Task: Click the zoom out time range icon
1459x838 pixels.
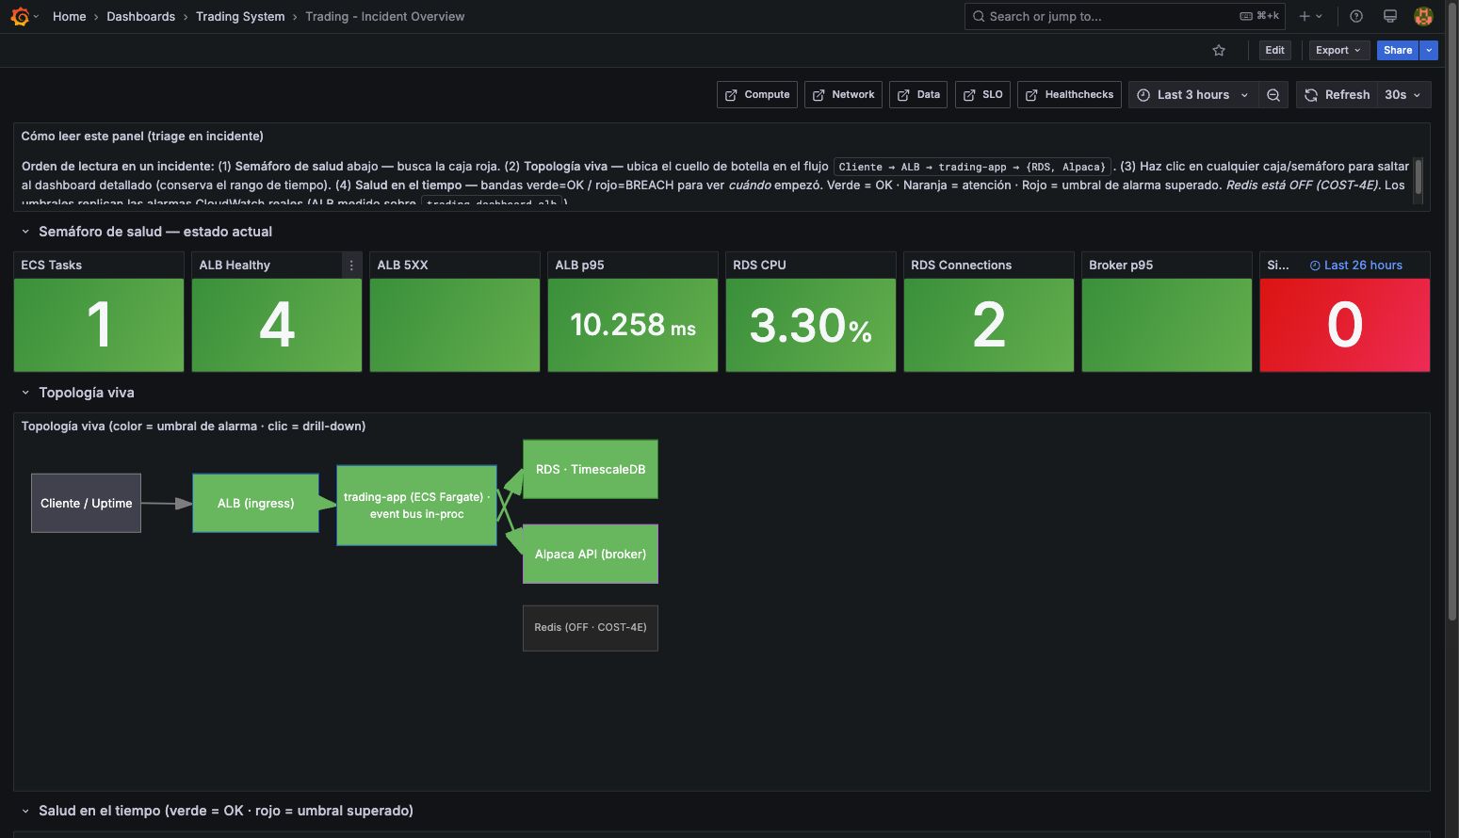Action: tap(1273, 95)
